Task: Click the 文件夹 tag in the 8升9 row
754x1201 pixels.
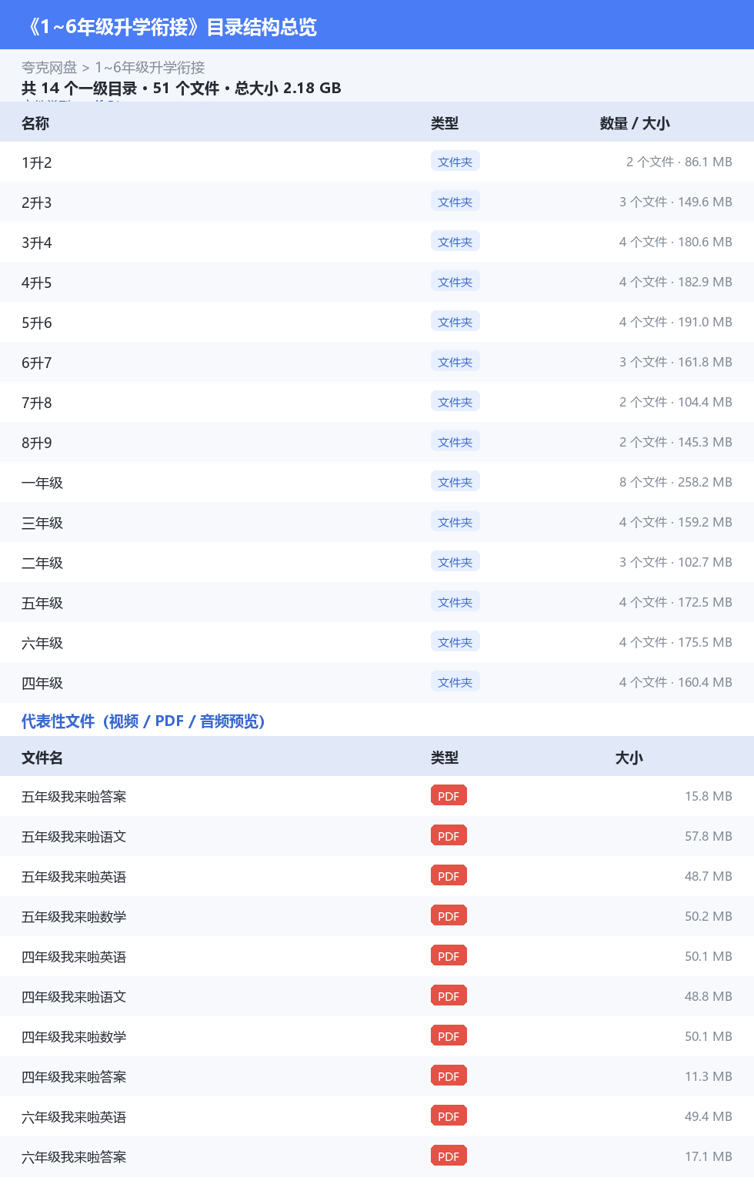Action: point(455,441)
